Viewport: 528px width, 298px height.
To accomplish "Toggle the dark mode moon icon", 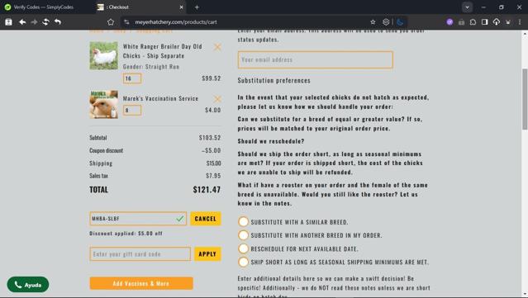I will click(400, 21).
